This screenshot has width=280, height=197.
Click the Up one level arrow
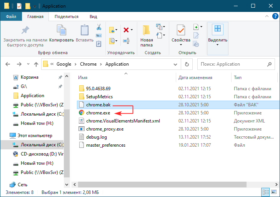tap(36, 64)
